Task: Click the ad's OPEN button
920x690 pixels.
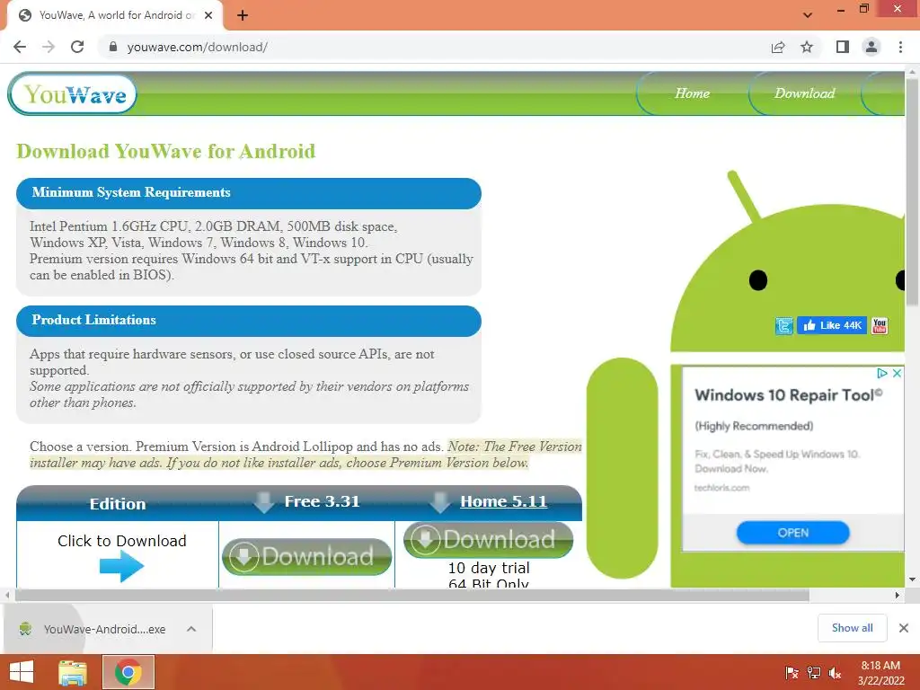Action: (792, 533)
